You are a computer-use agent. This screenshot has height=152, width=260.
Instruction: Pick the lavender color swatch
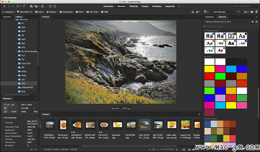220,98
